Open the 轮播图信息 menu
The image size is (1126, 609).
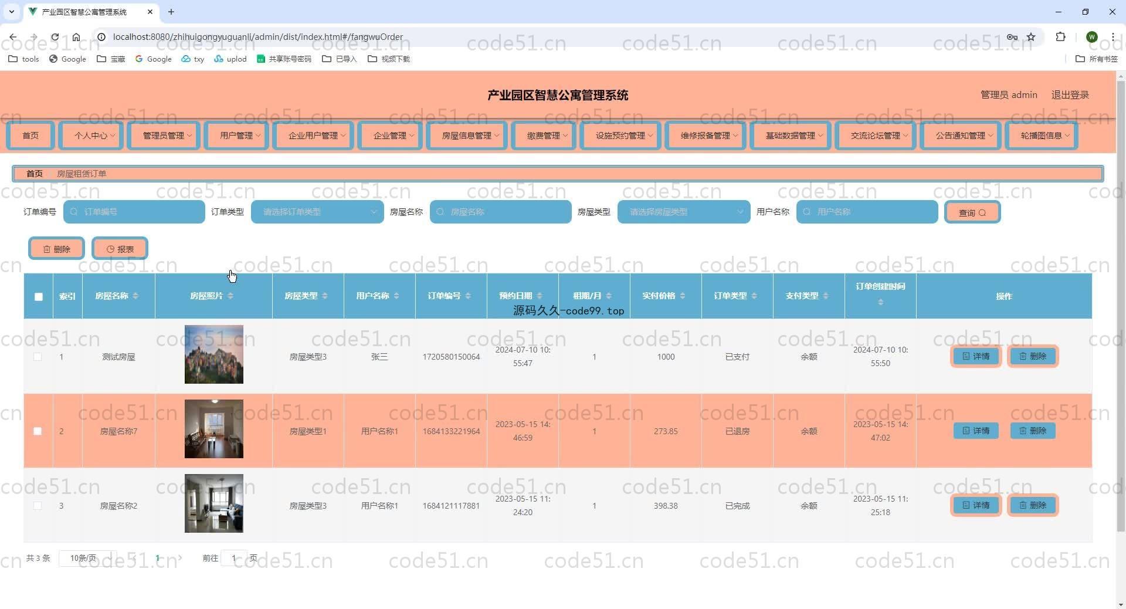click(1042, 136)
